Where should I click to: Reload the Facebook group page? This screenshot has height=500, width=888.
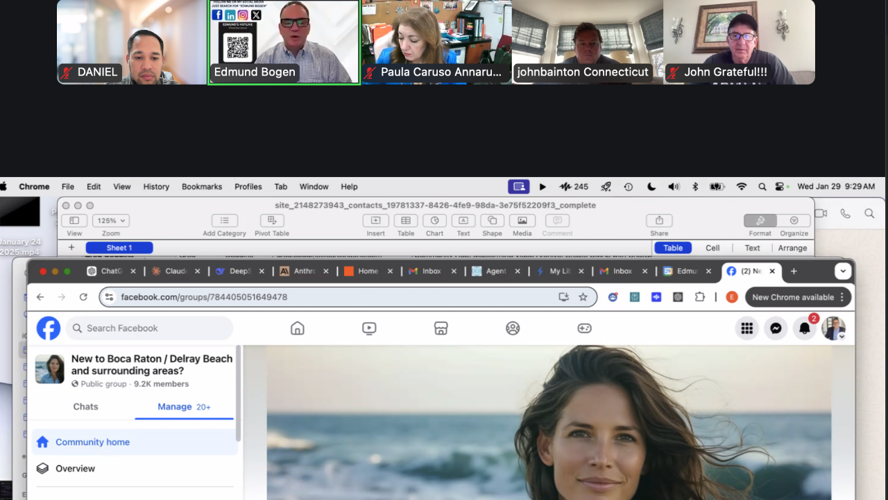(x=83, y=297)
